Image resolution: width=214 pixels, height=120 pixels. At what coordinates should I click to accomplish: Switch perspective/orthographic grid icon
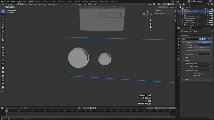point(151,30)
